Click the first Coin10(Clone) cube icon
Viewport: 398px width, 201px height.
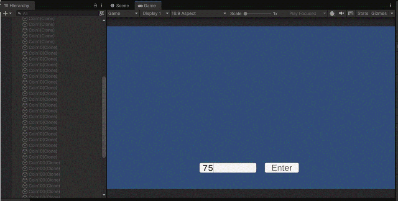coord(25,48)
